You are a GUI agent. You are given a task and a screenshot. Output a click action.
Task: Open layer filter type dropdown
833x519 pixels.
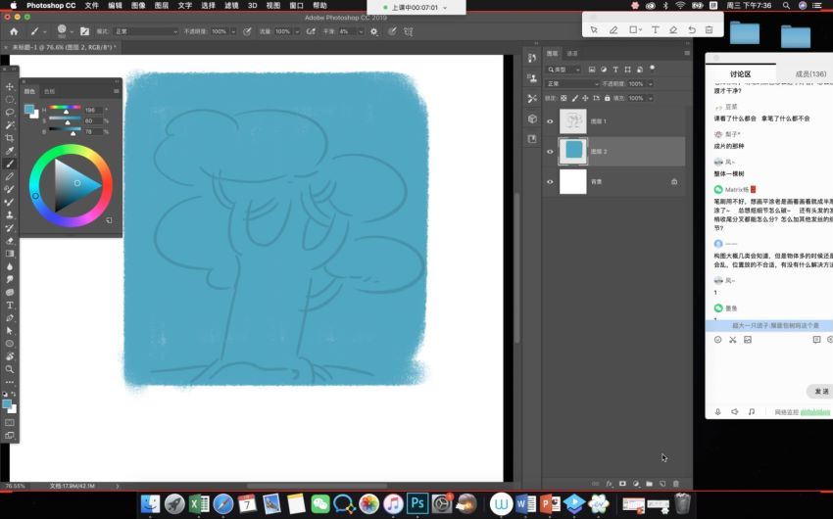coord(564,70)
